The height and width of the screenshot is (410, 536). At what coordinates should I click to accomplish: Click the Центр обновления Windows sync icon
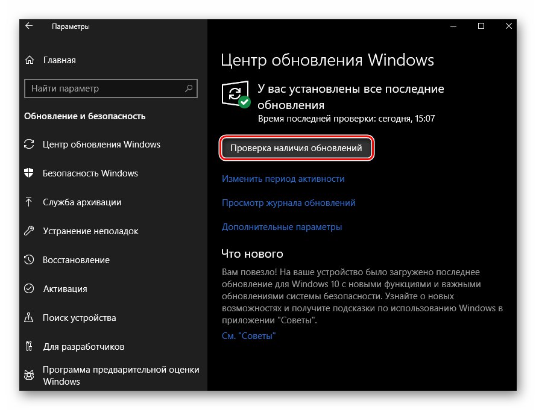pos(29,144)
